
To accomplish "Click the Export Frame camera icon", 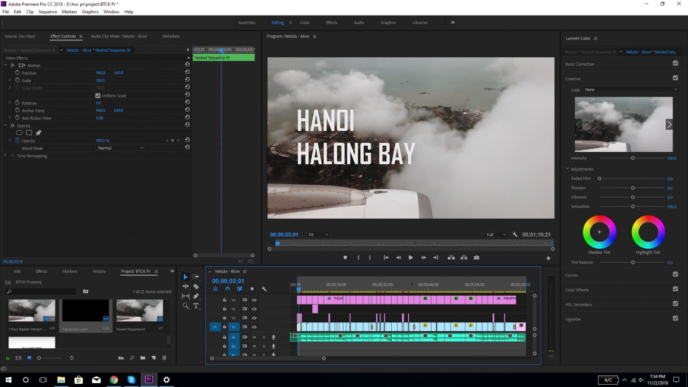I will (477, 258).
